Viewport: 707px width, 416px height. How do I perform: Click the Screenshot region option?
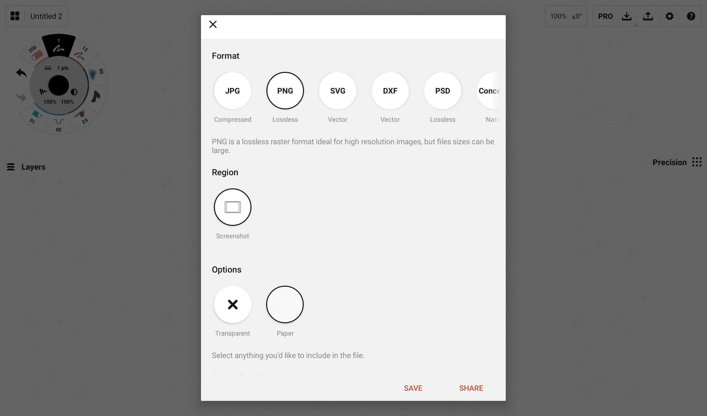pyautogui.click(x=232, y=206)
